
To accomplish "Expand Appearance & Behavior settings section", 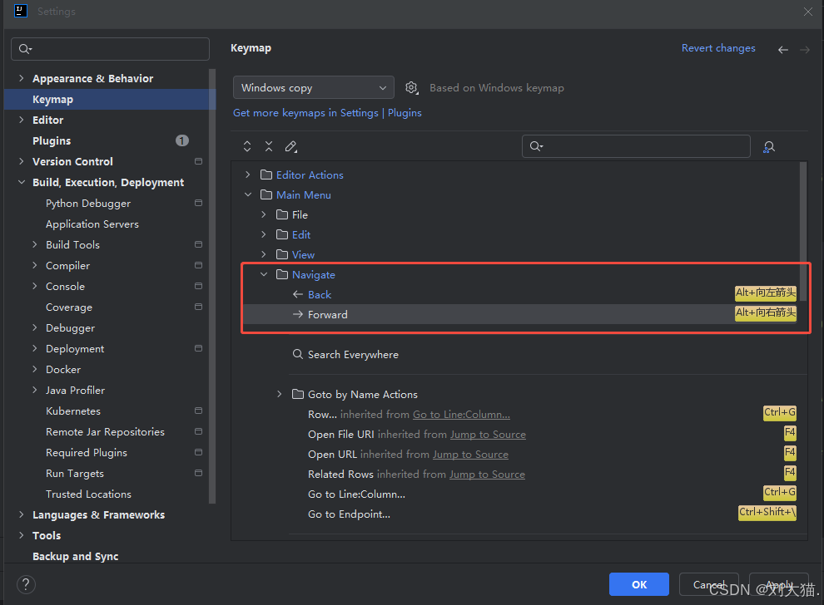I will pyautogui.click(x=21, y=79).
